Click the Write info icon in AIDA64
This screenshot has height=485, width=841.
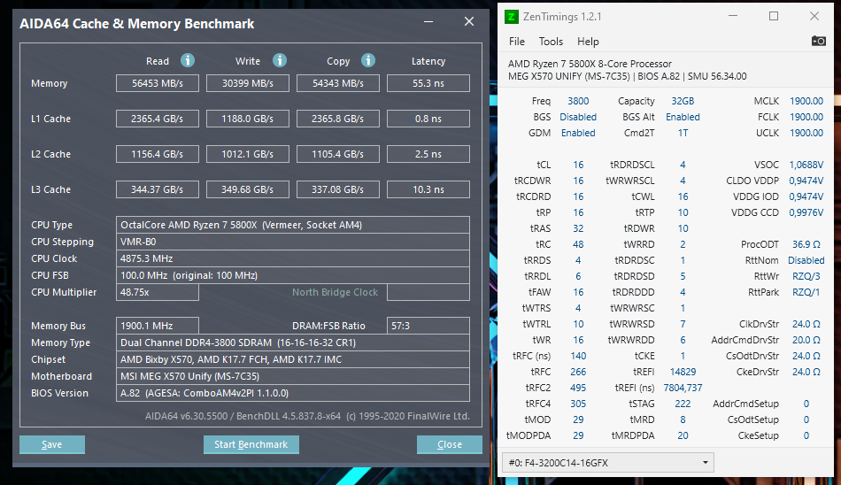[x=280, y=60]
